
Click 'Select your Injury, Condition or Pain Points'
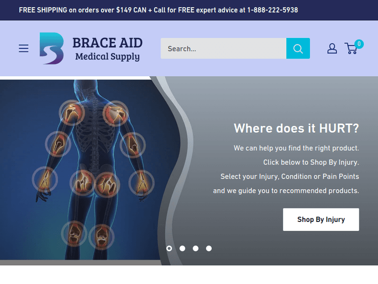[x=290, y=177]
